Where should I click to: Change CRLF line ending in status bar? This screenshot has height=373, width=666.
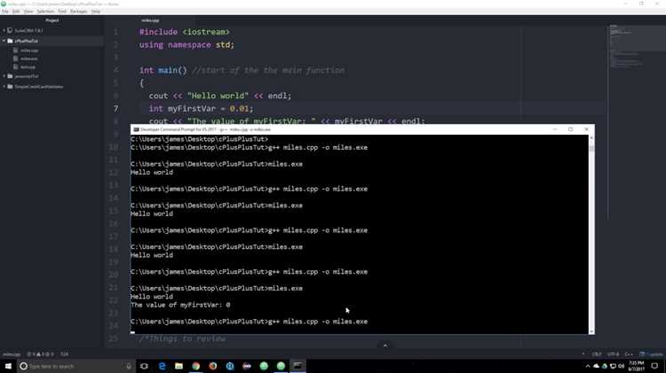point(597,354)
